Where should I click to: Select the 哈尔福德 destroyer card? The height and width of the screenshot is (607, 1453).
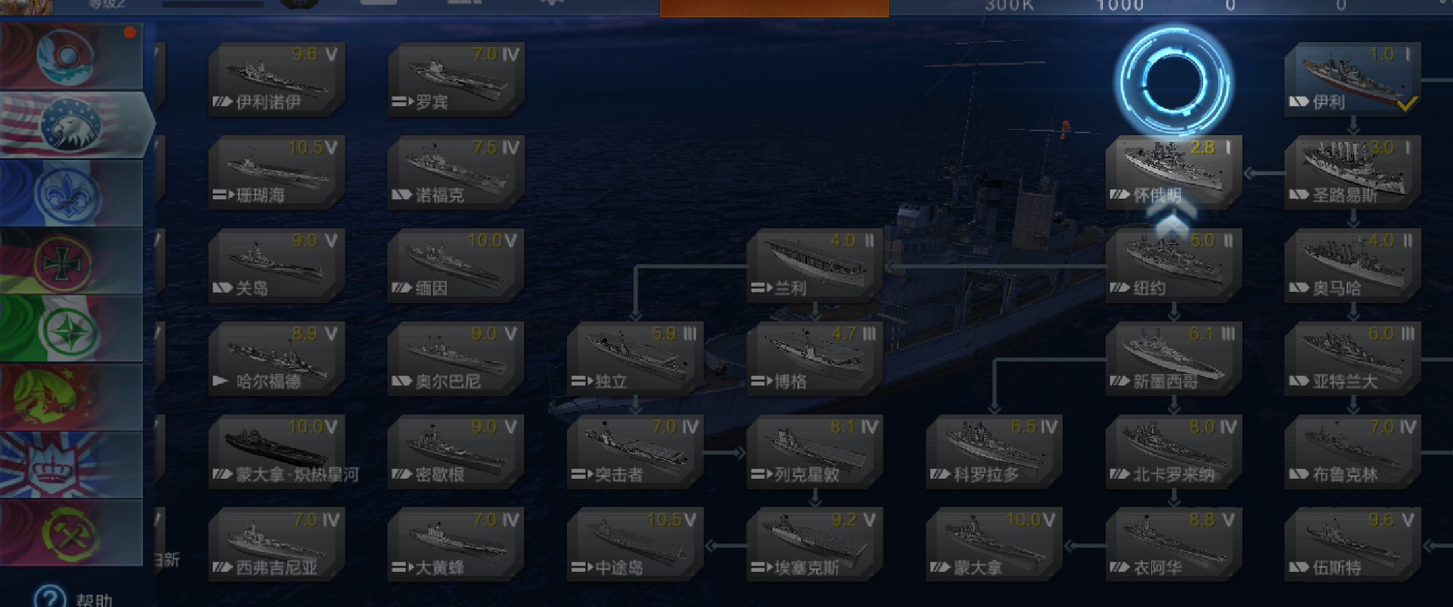click(x=276, y=359)
